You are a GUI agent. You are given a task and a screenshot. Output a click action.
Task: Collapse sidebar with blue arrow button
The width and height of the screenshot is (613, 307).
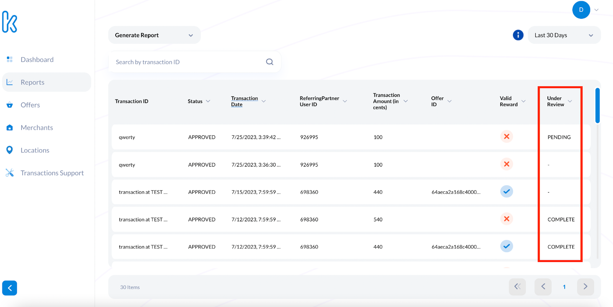click(10, 288)
